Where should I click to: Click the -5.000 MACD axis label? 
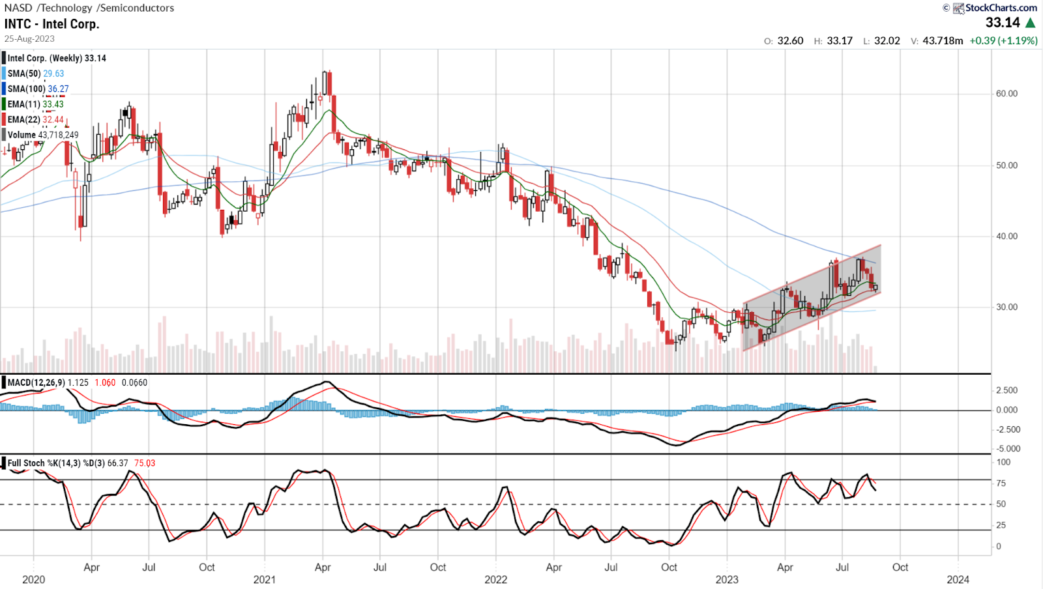pyautogui.click(x=1007, y=448)
